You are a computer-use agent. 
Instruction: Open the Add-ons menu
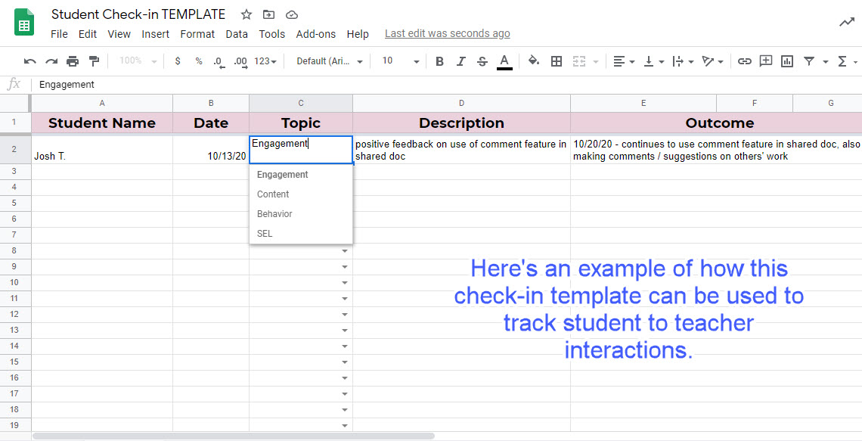(x=315, y=34)
